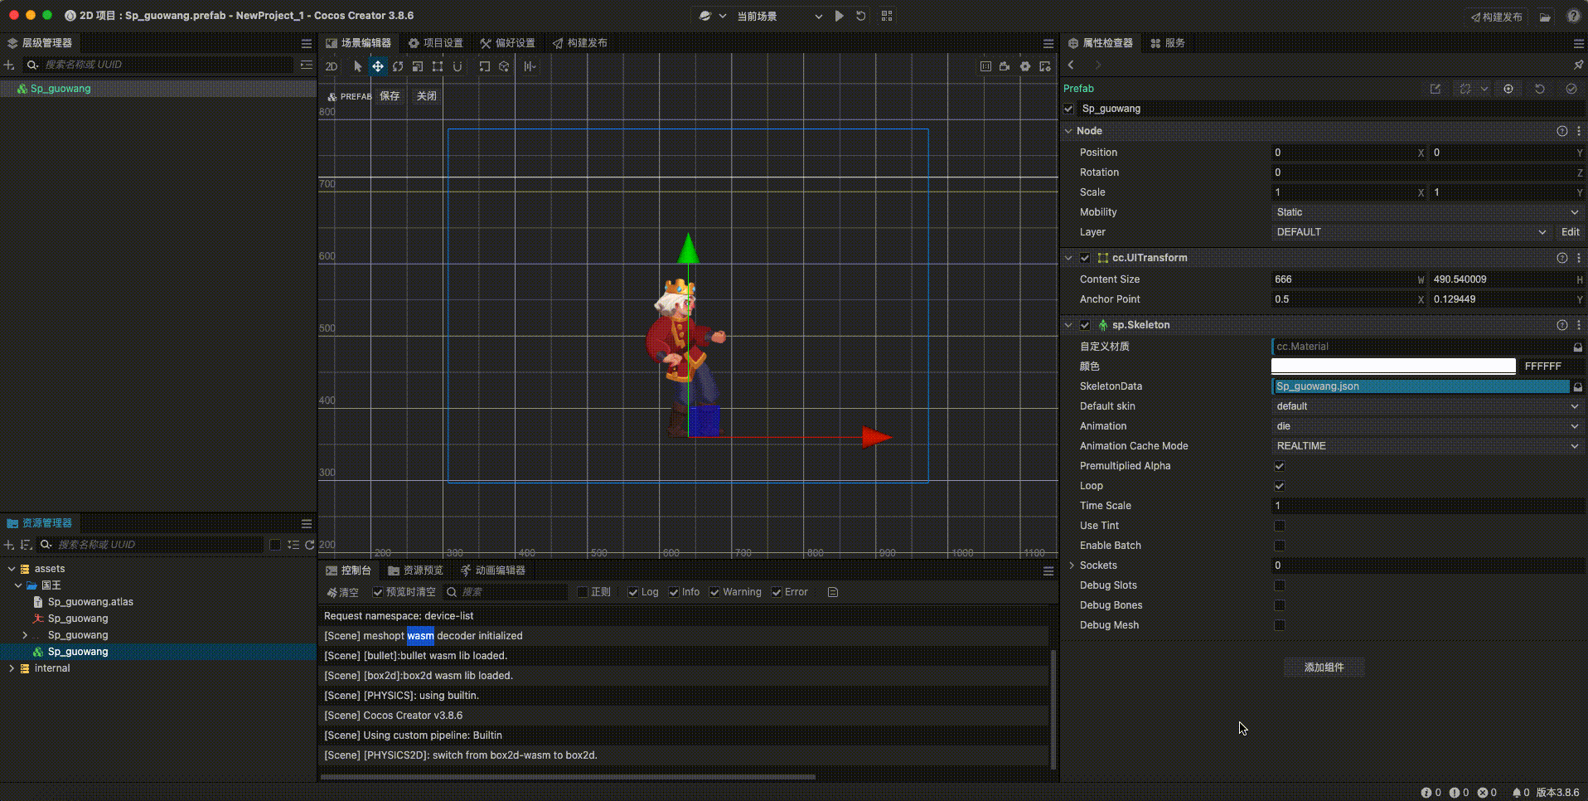Expand the internal folder in assets

pos(12,668)
